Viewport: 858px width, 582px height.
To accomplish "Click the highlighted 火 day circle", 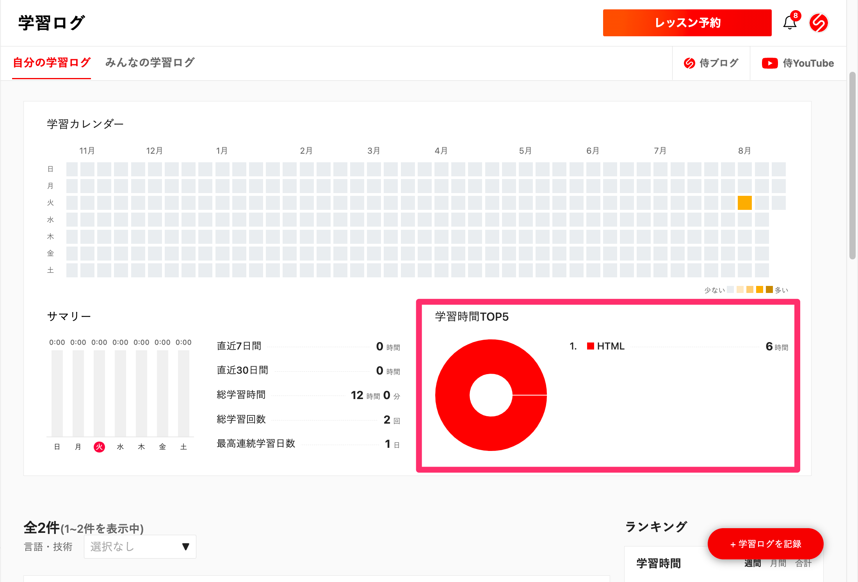I will [x=99, y=447].
